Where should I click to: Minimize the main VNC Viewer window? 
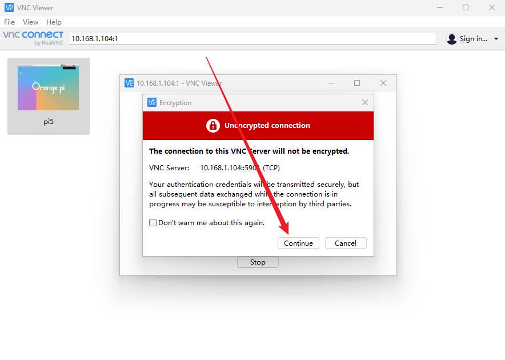point(440,7)
